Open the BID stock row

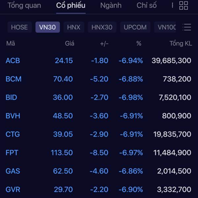[x=98, y=97]
